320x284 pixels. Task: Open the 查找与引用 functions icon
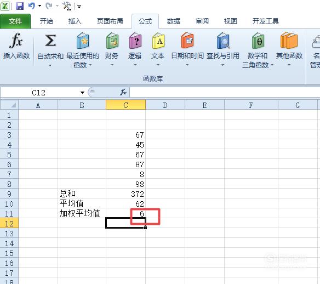pyautogui.click(x=223, y=41)
